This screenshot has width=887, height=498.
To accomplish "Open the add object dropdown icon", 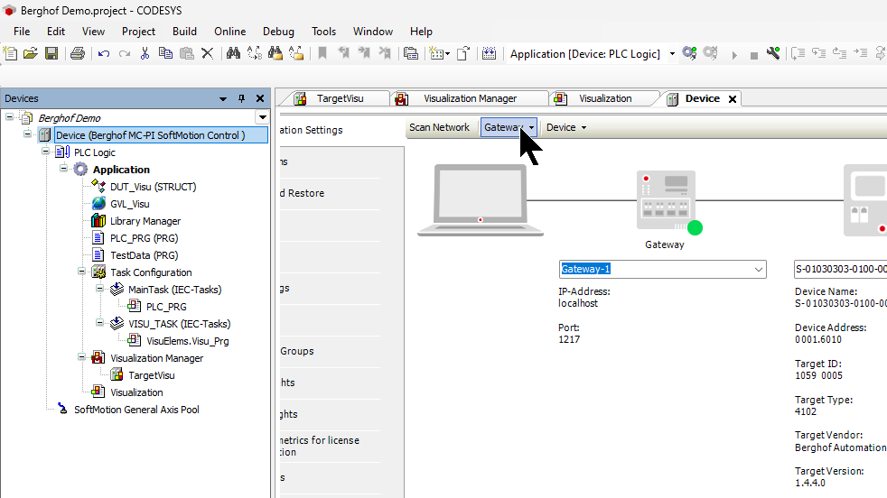I will (x=440, y=54).
